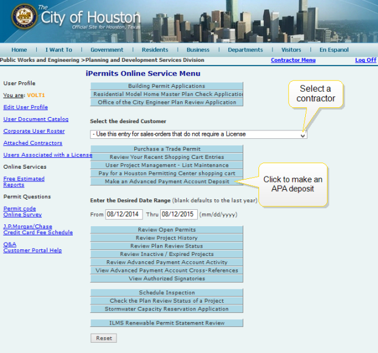Click Office of the City Engineer Plan Review Application
The height and width of the screenshot is (353, 378).
(167, 103)
